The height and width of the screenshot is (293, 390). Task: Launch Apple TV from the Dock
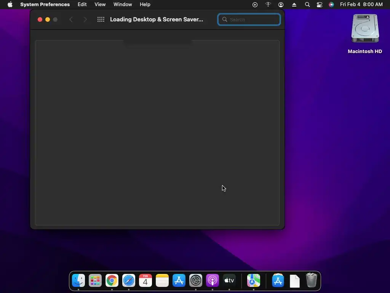click(x=229, y=280)
